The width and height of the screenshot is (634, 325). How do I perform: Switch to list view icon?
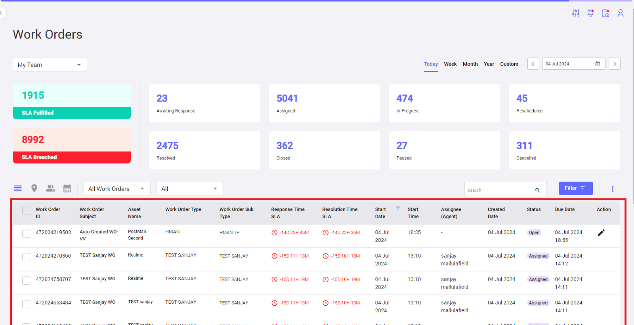(18, 188)
